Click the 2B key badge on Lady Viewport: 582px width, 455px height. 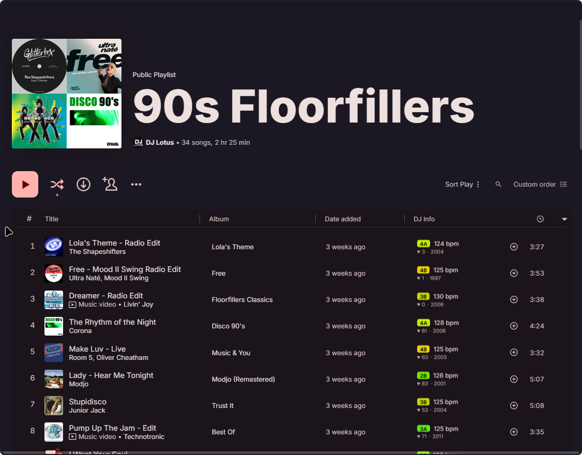click(423, 376)
